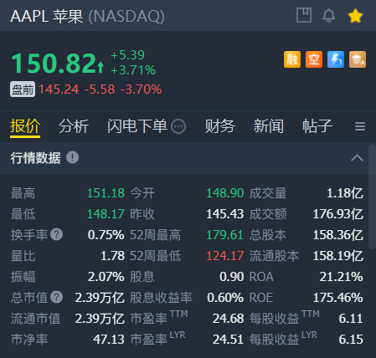
Task: Open the 闪电下单 tab
Action: (137, 126)
